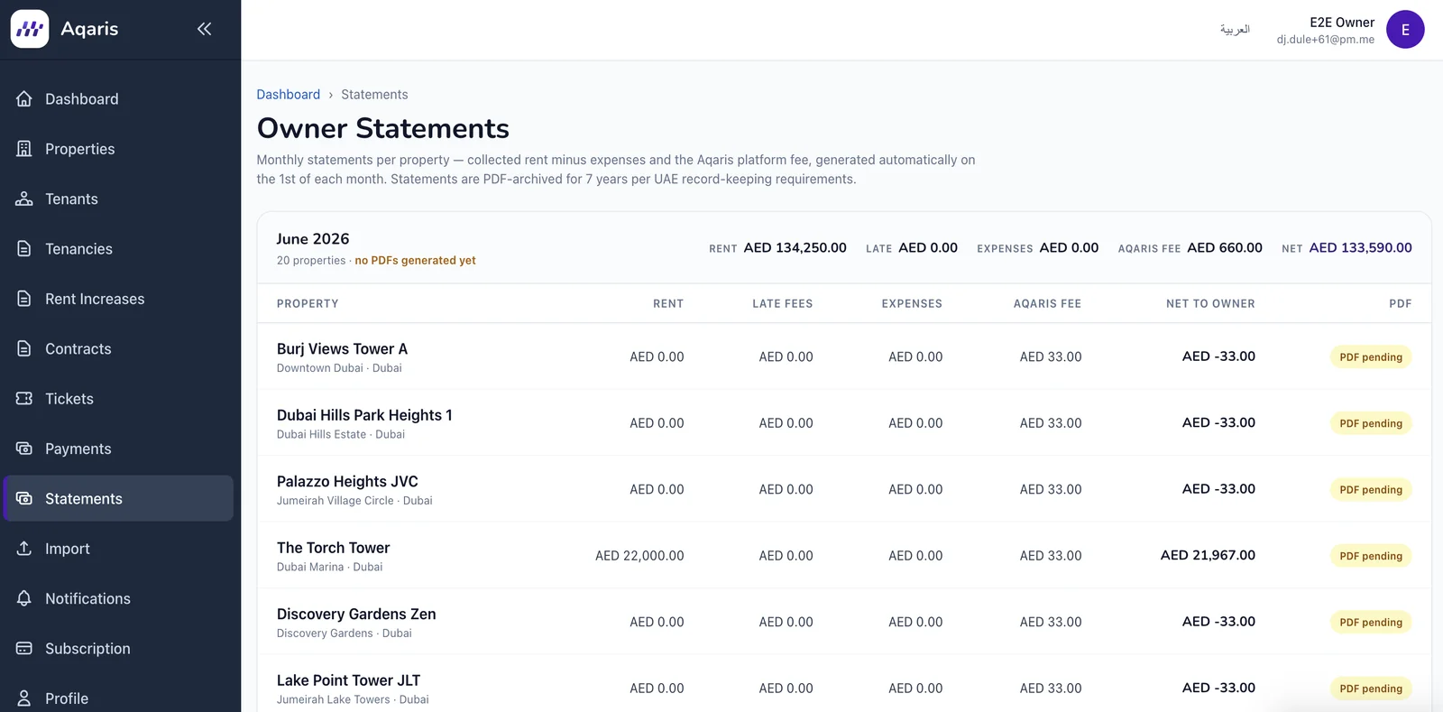The height and width of the screenshot is (712, 1443).
Task: Go to Payments page
Action: tap(118, 448)
